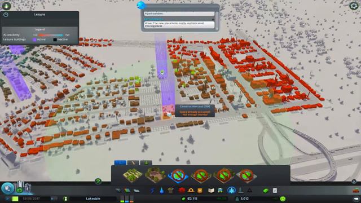
Task: Open the settings gear menu
Action: click(x=354, y=6)
